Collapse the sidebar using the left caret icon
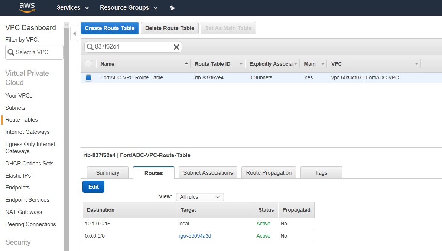The width and height of the screenshot is (442, 251). [x=74, y=33]
